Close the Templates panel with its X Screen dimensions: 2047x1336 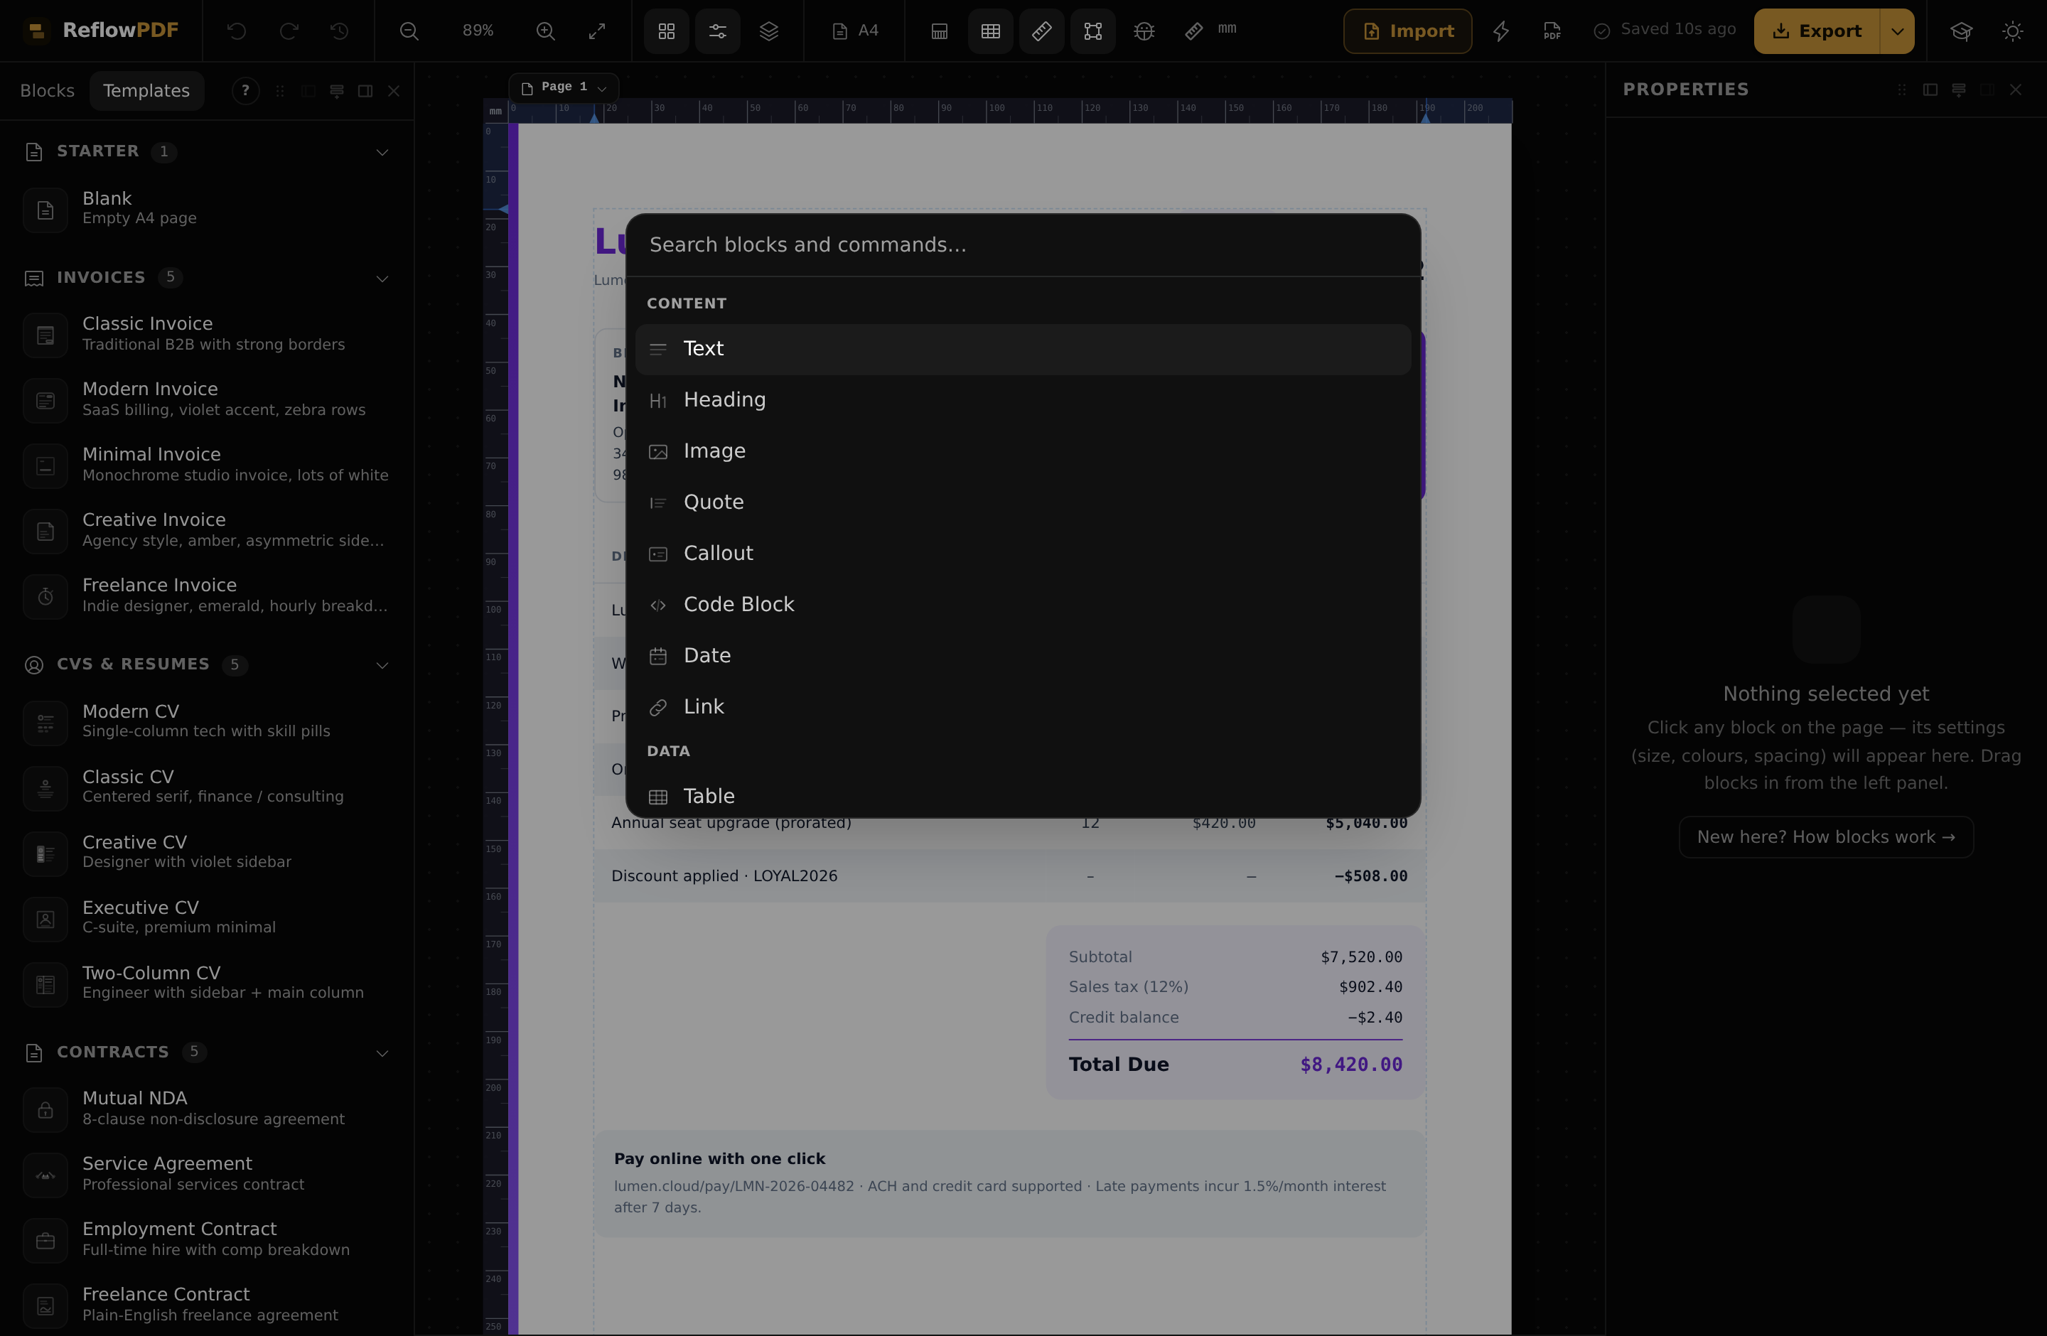(x=393, y=90)
